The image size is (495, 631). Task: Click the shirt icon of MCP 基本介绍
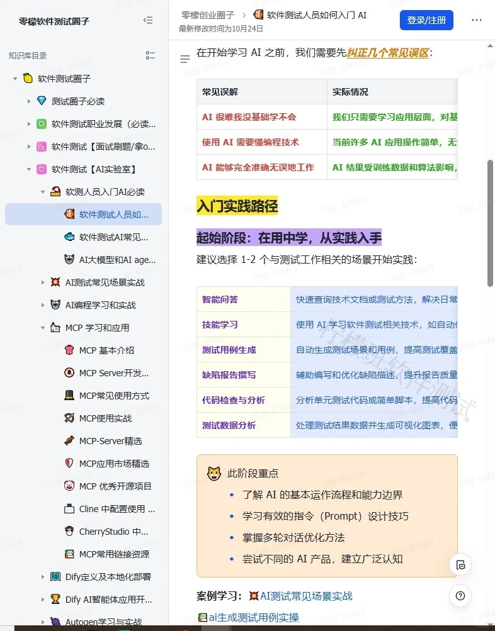tap(69, 350)
